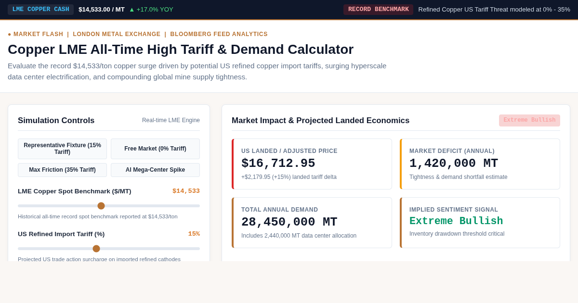Click the data center allocation note

(299, 236)
